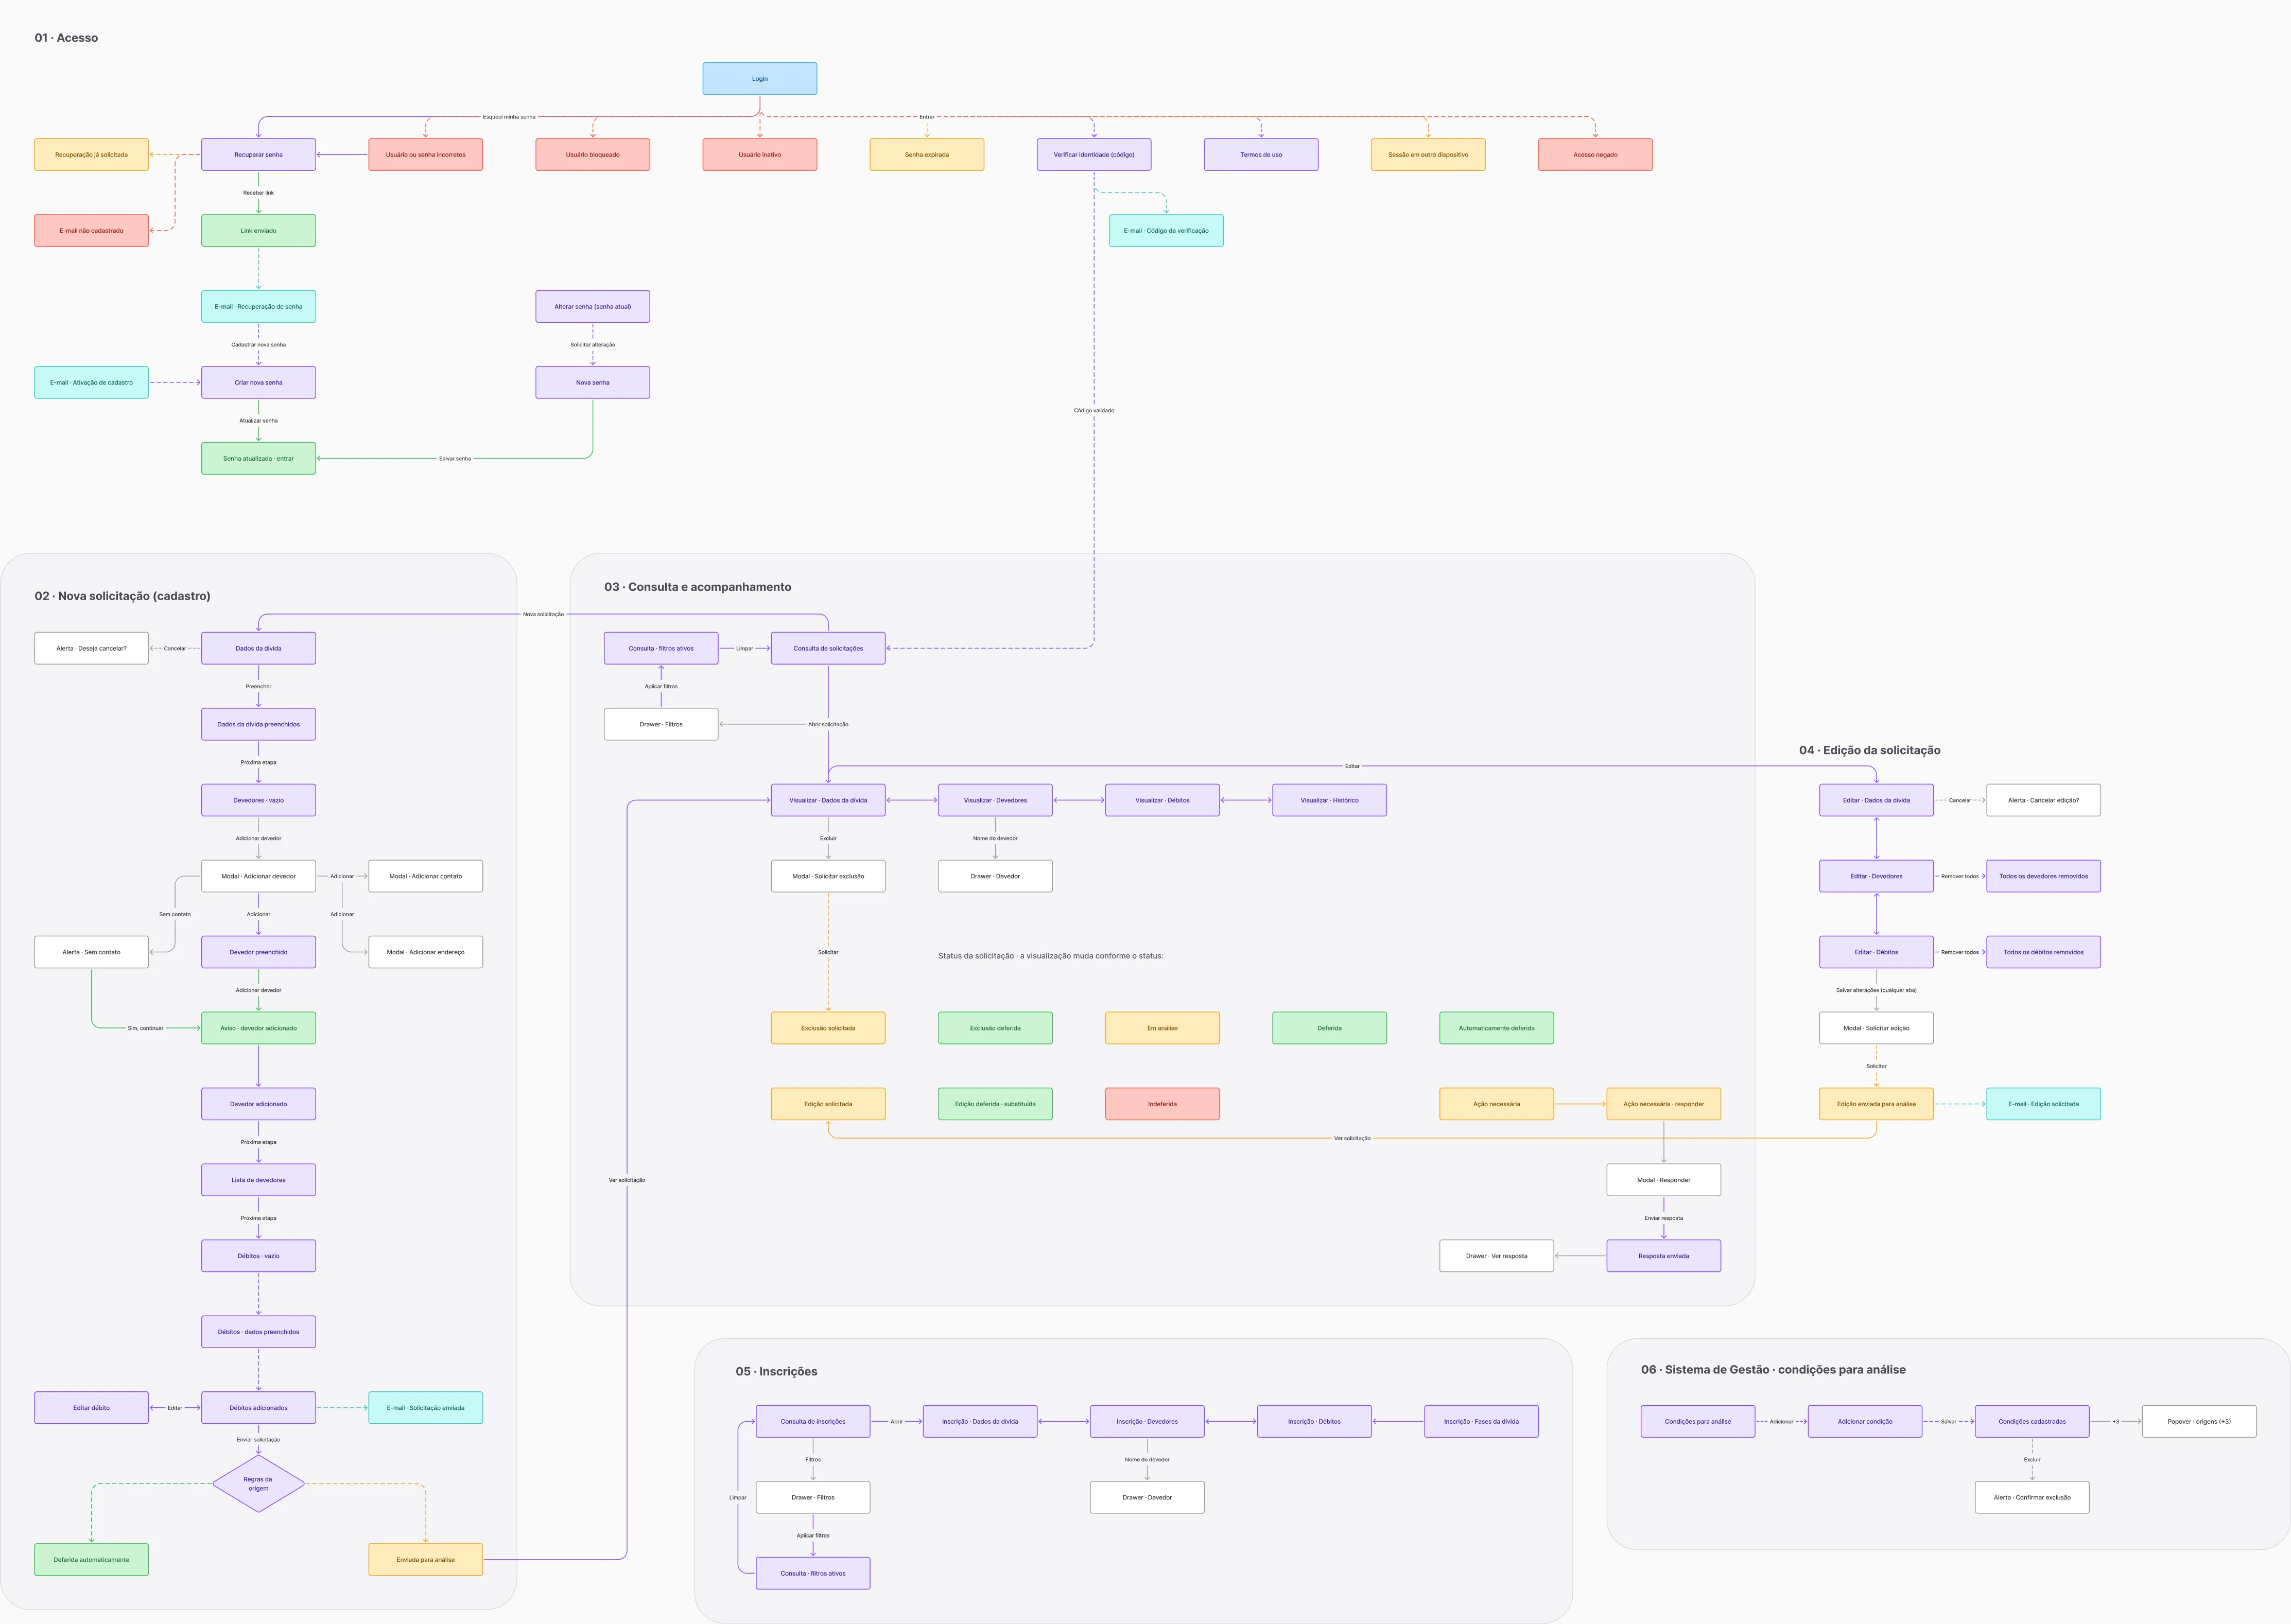Click Ação necessária · responder box
This screenshot has width=2291, height=1624.
coord(1664,1105)
